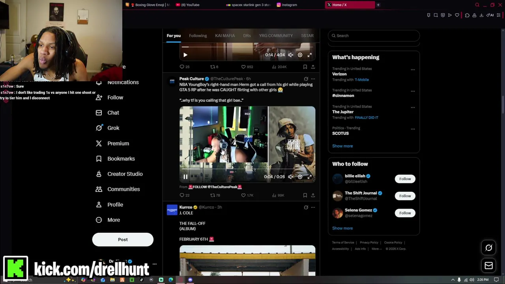This screenshot has width=505, height=284.
Task: Reply to the top post with 25 replies
Action: click(185, 67)
